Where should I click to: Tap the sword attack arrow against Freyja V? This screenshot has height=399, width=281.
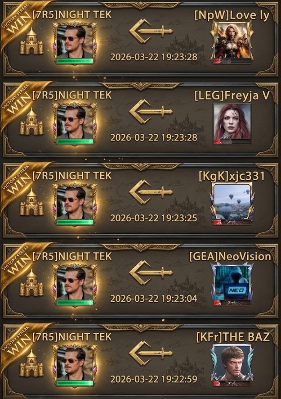[151, 111]
